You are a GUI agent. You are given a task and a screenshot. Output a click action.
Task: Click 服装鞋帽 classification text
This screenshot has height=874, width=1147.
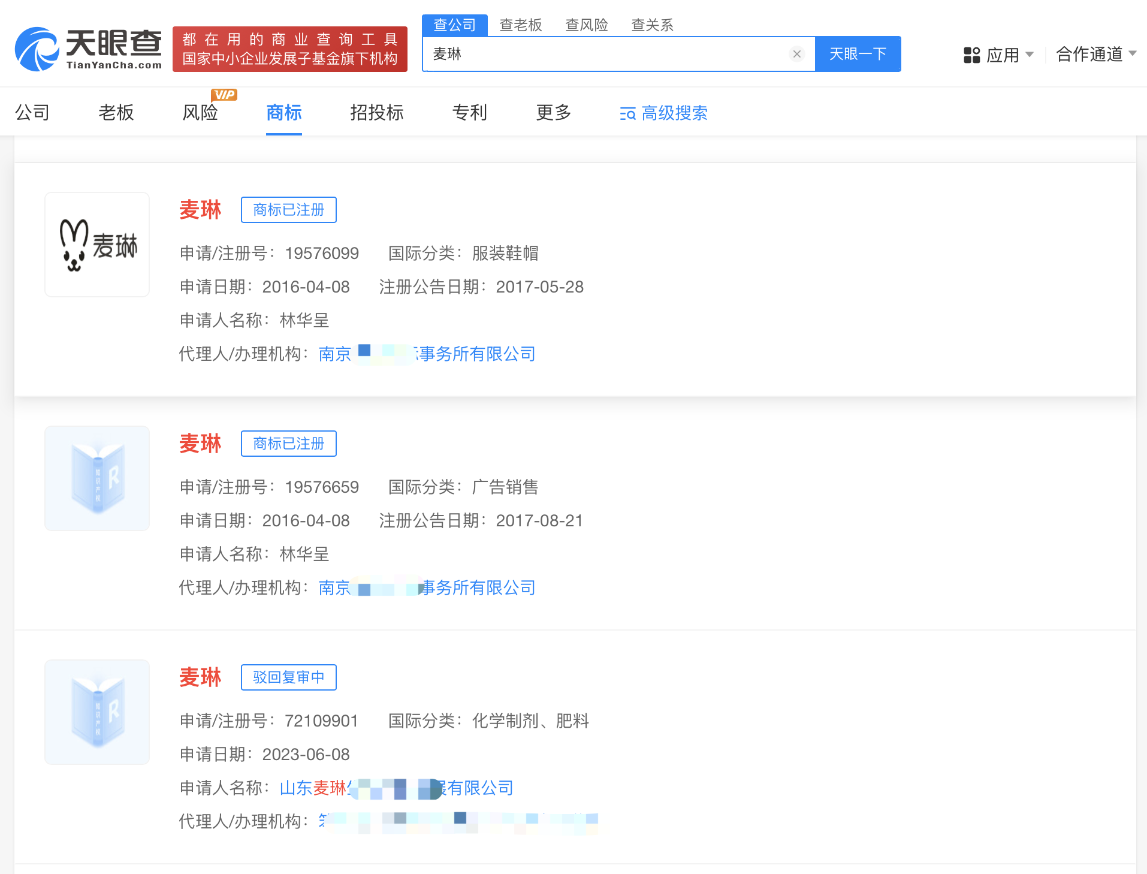505,253
